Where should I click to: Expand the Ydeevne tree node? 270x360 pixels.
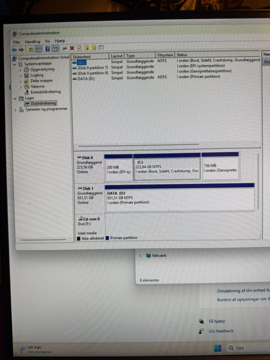pos(21,87)
